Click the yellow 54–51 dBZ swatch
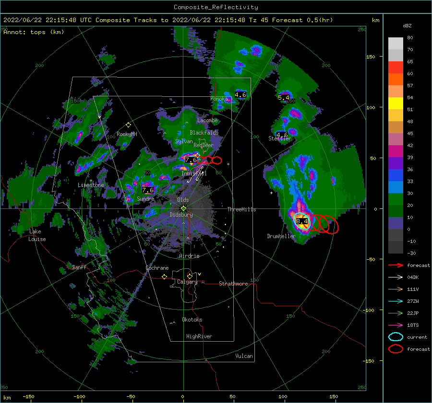Screen dimensions: 432x403 396,104
